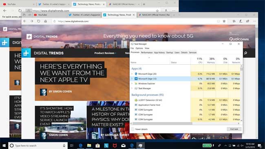Click tabs-you've-set-aside icon in front Edge

point(24,15)
